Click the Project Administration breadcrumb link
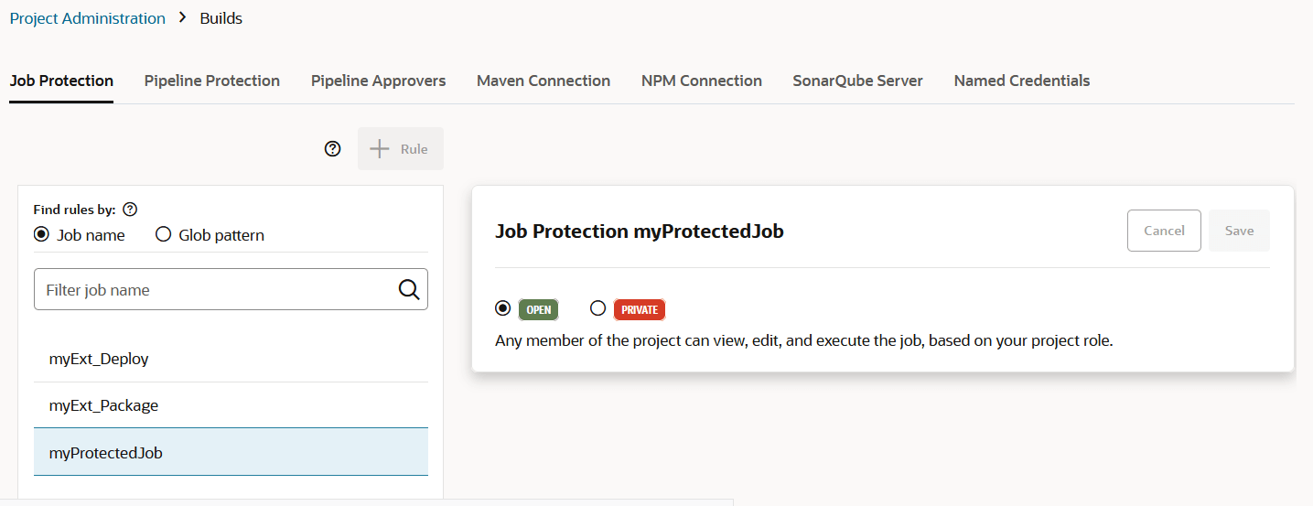 tap(88, 18)
